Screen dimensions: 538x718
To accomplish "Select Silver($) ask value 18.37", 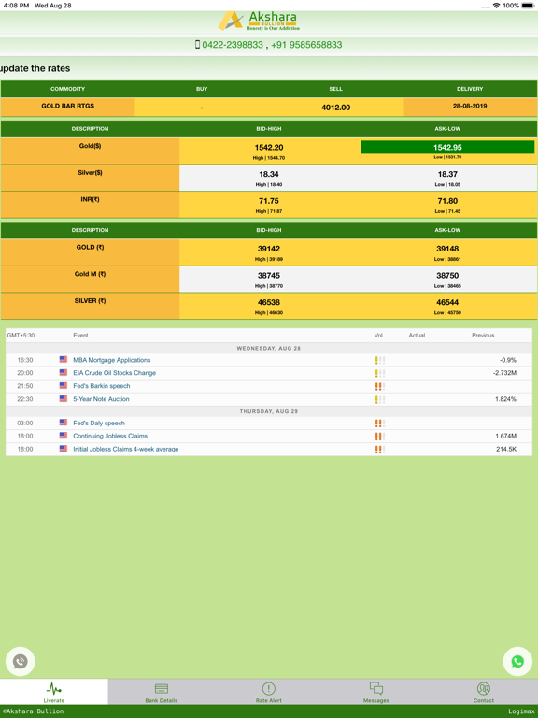I will [447, 174].
